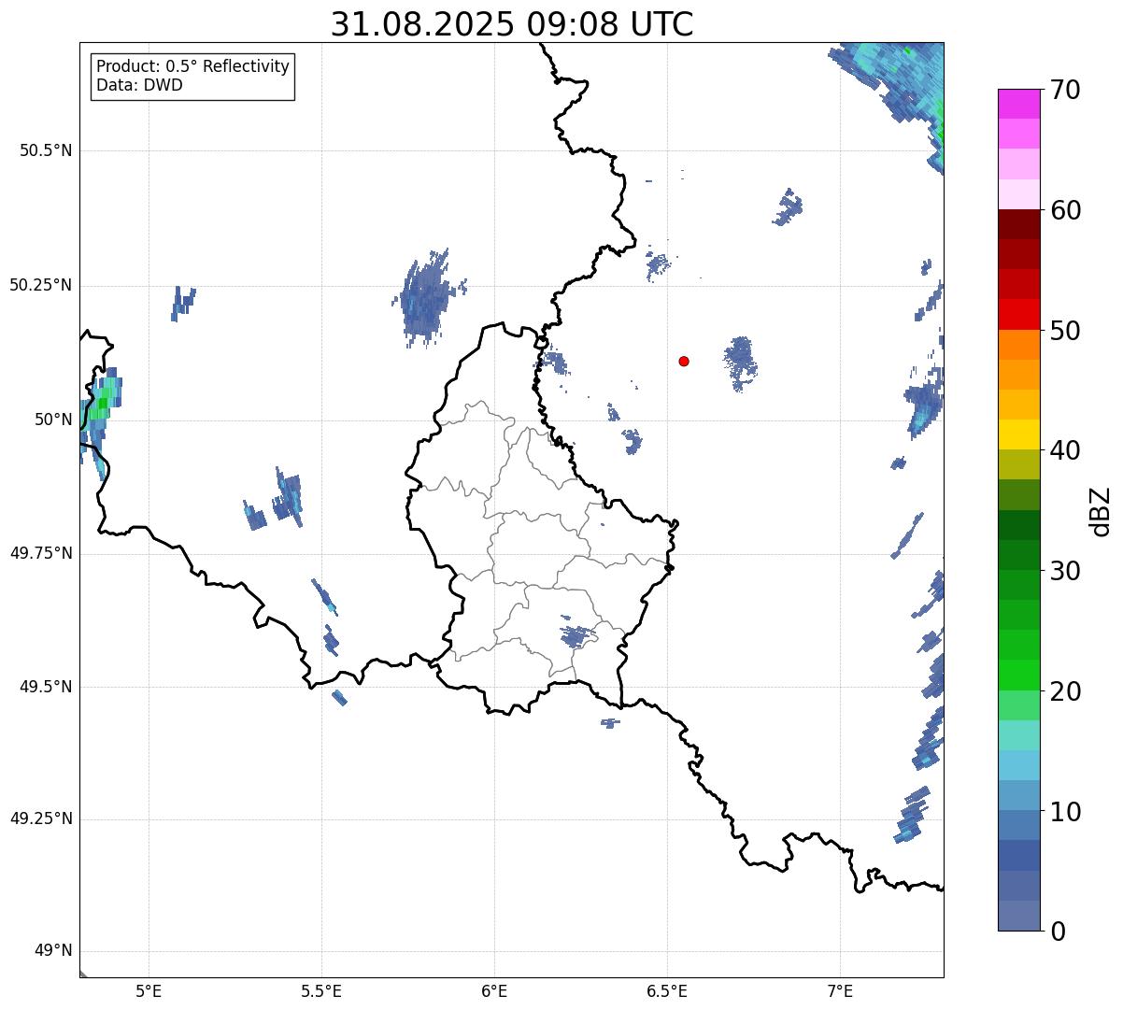Click the 5.5°E longitude label
Image resolution: width=1123 pixels, height=1010 pixels.
point(322,990)
